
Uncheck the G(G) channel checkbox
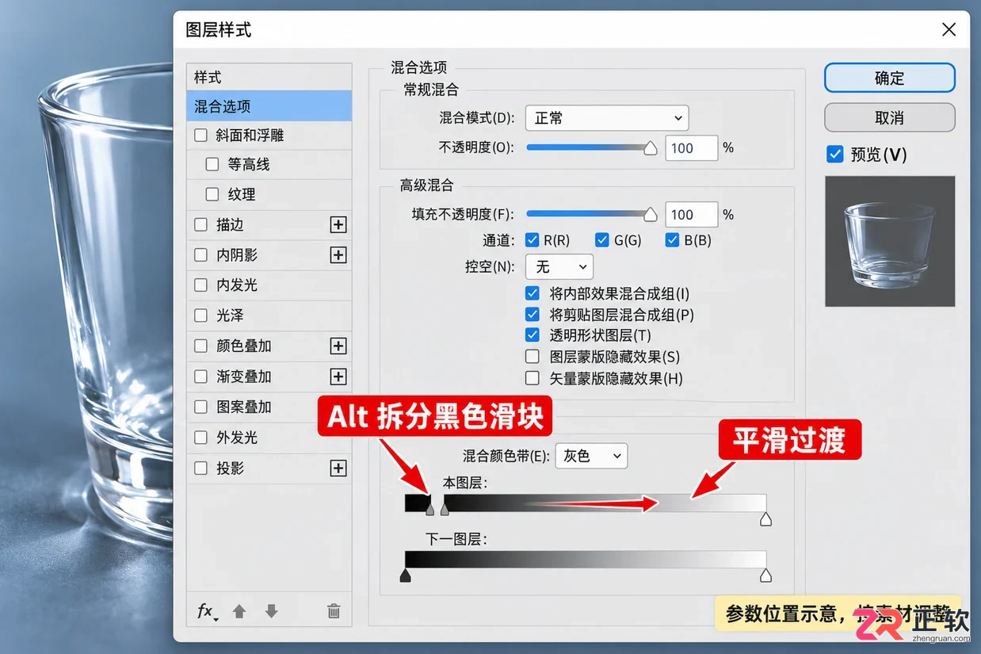tap(602, 240)
